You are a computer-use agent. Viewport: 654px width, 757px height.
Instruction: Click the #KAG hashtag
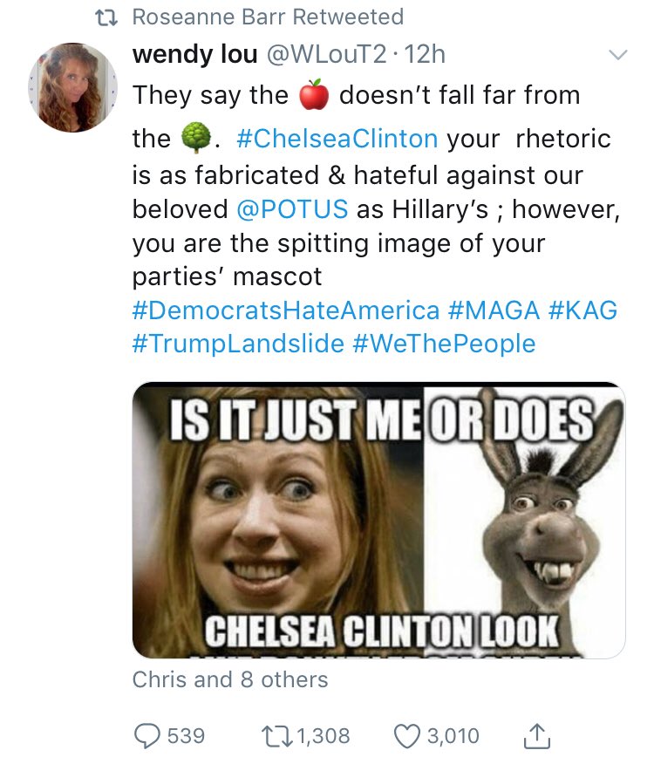click(582, 310)
